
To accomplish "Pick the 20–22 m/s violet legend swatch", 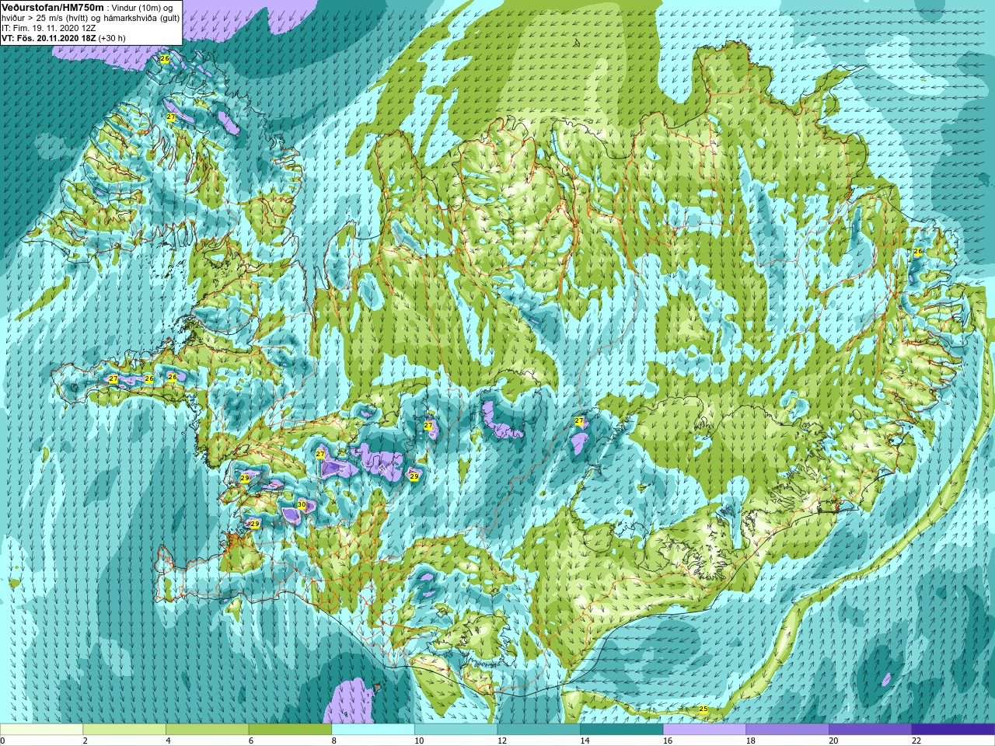I will pyautogui.click(x=871, y=730).
